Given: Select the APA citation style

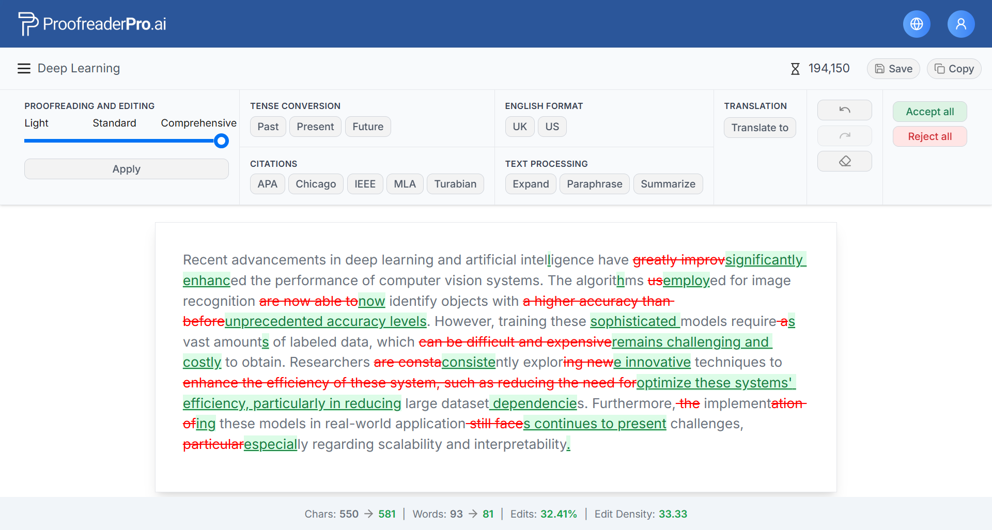Looking at the screenshot, I should click(x=267, y=184).
